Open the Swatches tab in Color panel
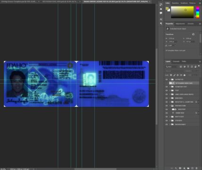This screenshot has height=170, width=202. click(x=175, y=3)
